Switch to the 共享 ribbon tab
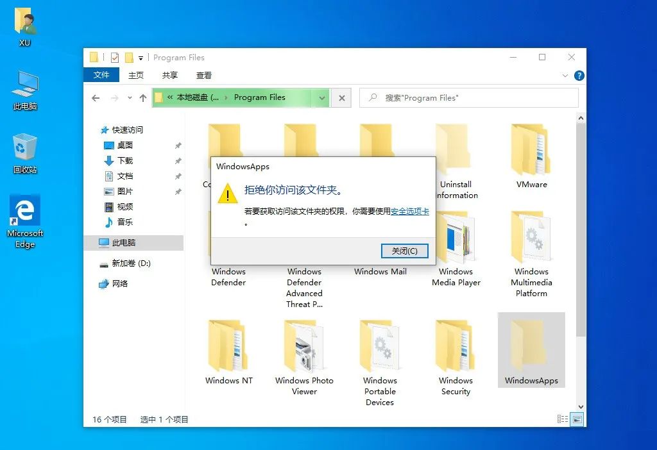 [x=169, y=76]
